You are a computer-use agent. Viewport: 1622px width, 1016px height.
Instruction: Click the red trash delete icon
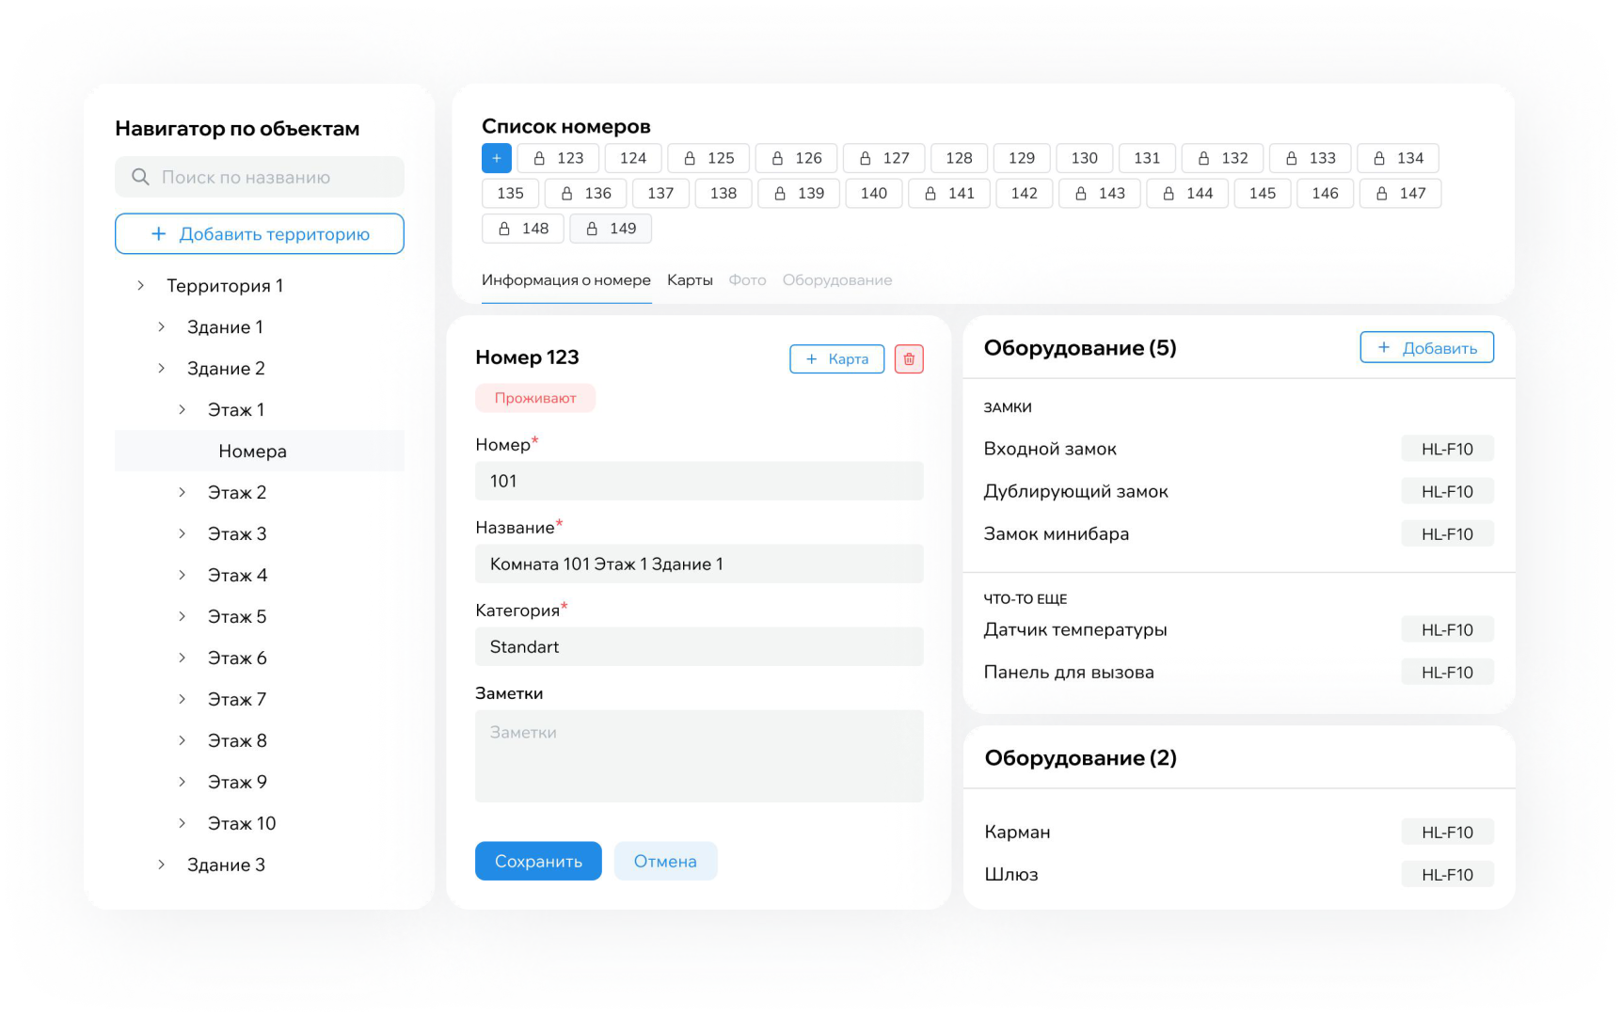tap(908, 359)
